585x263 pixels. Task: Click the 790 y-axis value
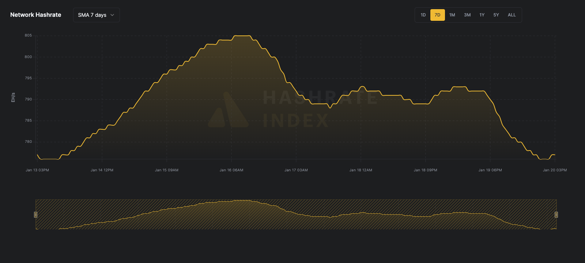(28, 99)
